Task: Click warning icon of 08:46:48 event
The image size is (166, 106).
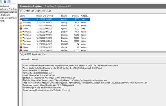Action: click(x=21, y=41)
